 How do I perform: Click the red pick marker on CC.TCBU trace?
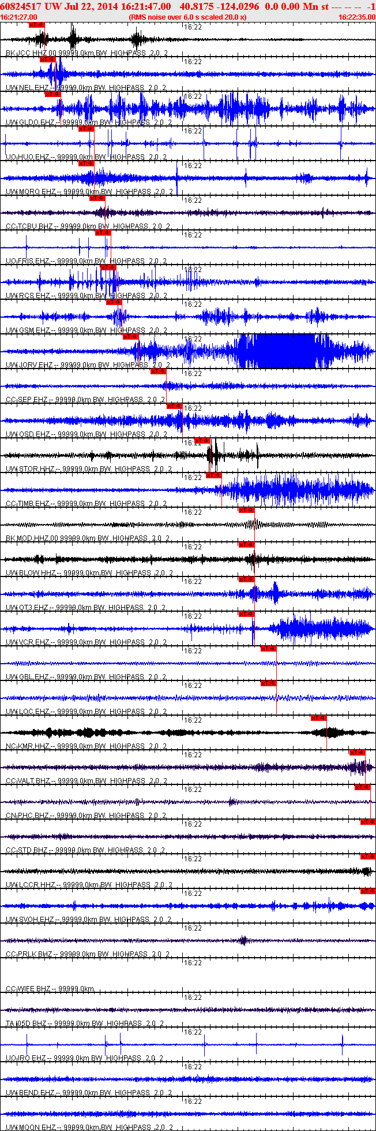[x=97, y=198]
